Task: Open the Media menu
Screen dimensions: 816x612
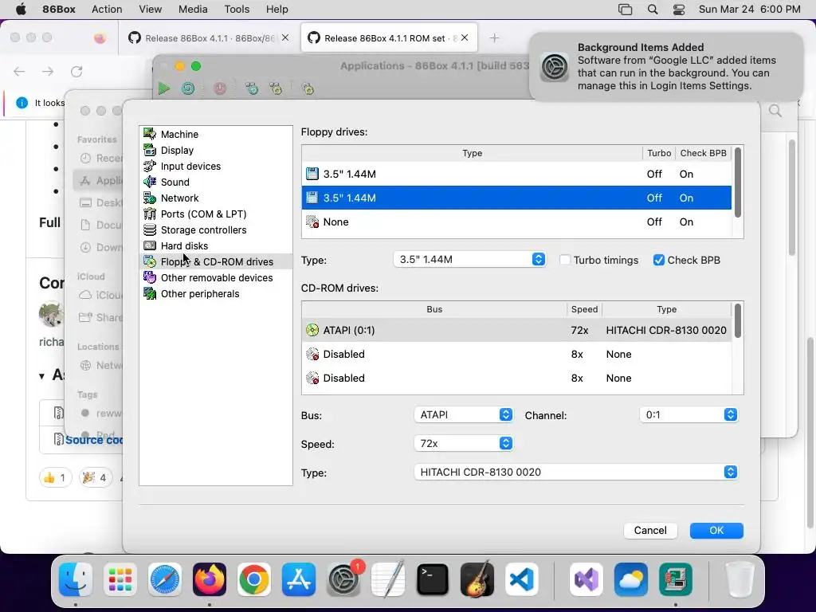Action: 193,10
